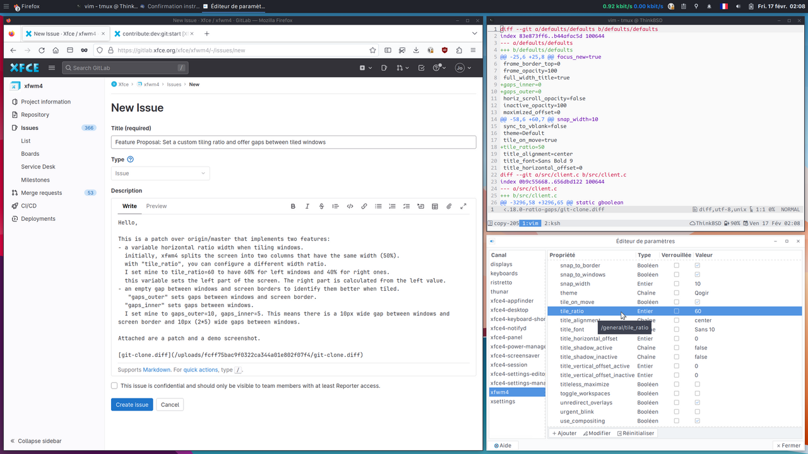List all Firefox tabs chevron
This screenshot has width=808, height=454.
tap(475, 33)
